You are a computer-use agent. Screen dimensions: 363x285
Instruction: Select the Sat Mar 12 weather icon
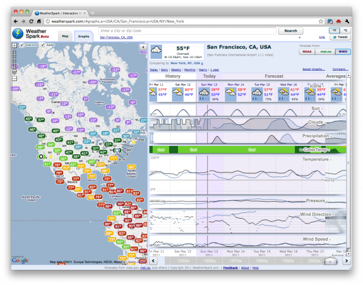click(x=177, y=94)
